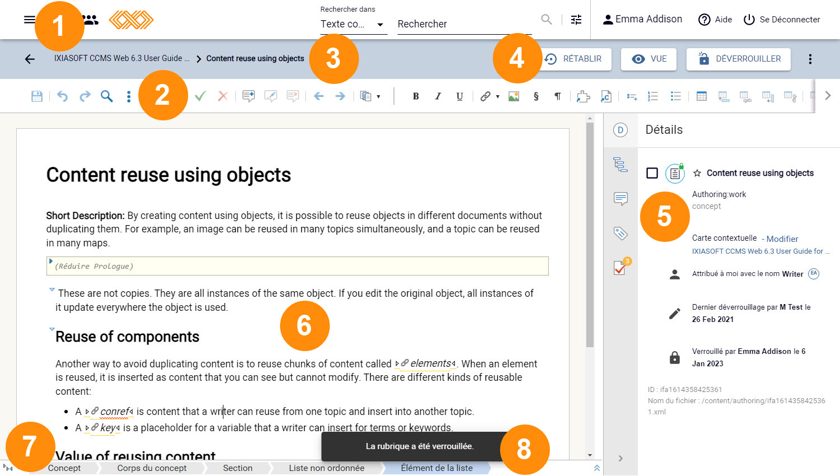Open Emma Addison user profile
Image resolution: width=840 pixels, height=476 pixels.
(x=642, y=20)
